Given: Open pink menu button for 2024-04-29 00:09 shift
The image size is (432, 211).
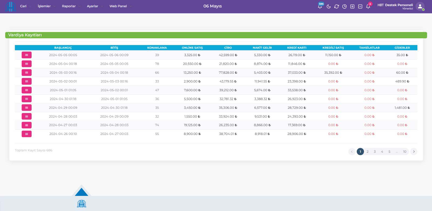Looking at the screenshot, I should click(x=26, y=108).
